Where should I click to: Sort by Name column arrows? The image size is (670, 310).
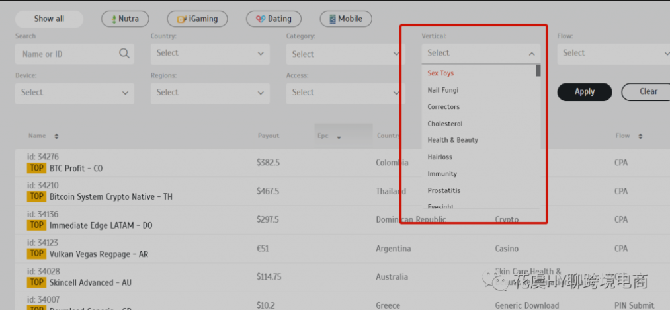tap(56, 136)
